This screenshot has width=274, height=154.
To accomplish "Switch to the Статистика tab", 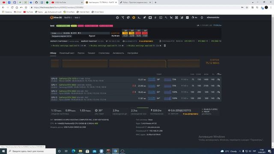I will tap(104, 53).
